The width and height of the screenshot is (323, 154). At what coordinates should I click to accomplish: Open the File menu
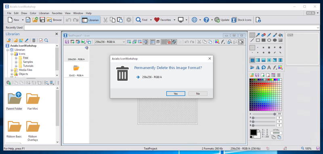click(x=9, y=13)
